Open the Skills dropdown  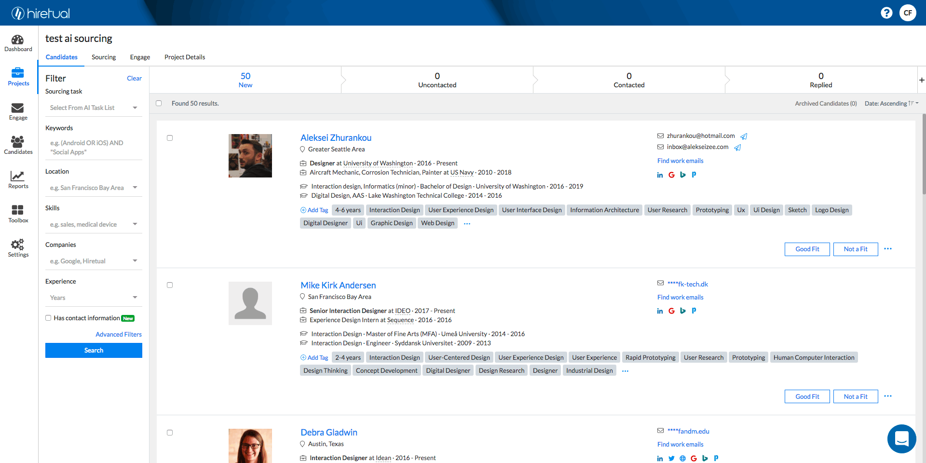point(94,224)
